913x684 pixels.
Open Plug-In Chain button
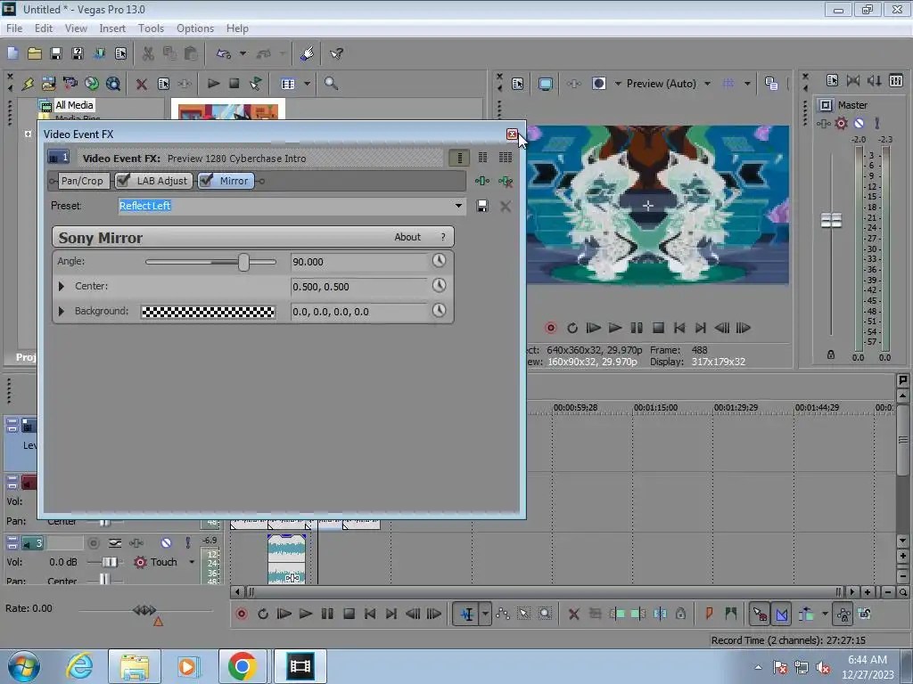point(482,181)
